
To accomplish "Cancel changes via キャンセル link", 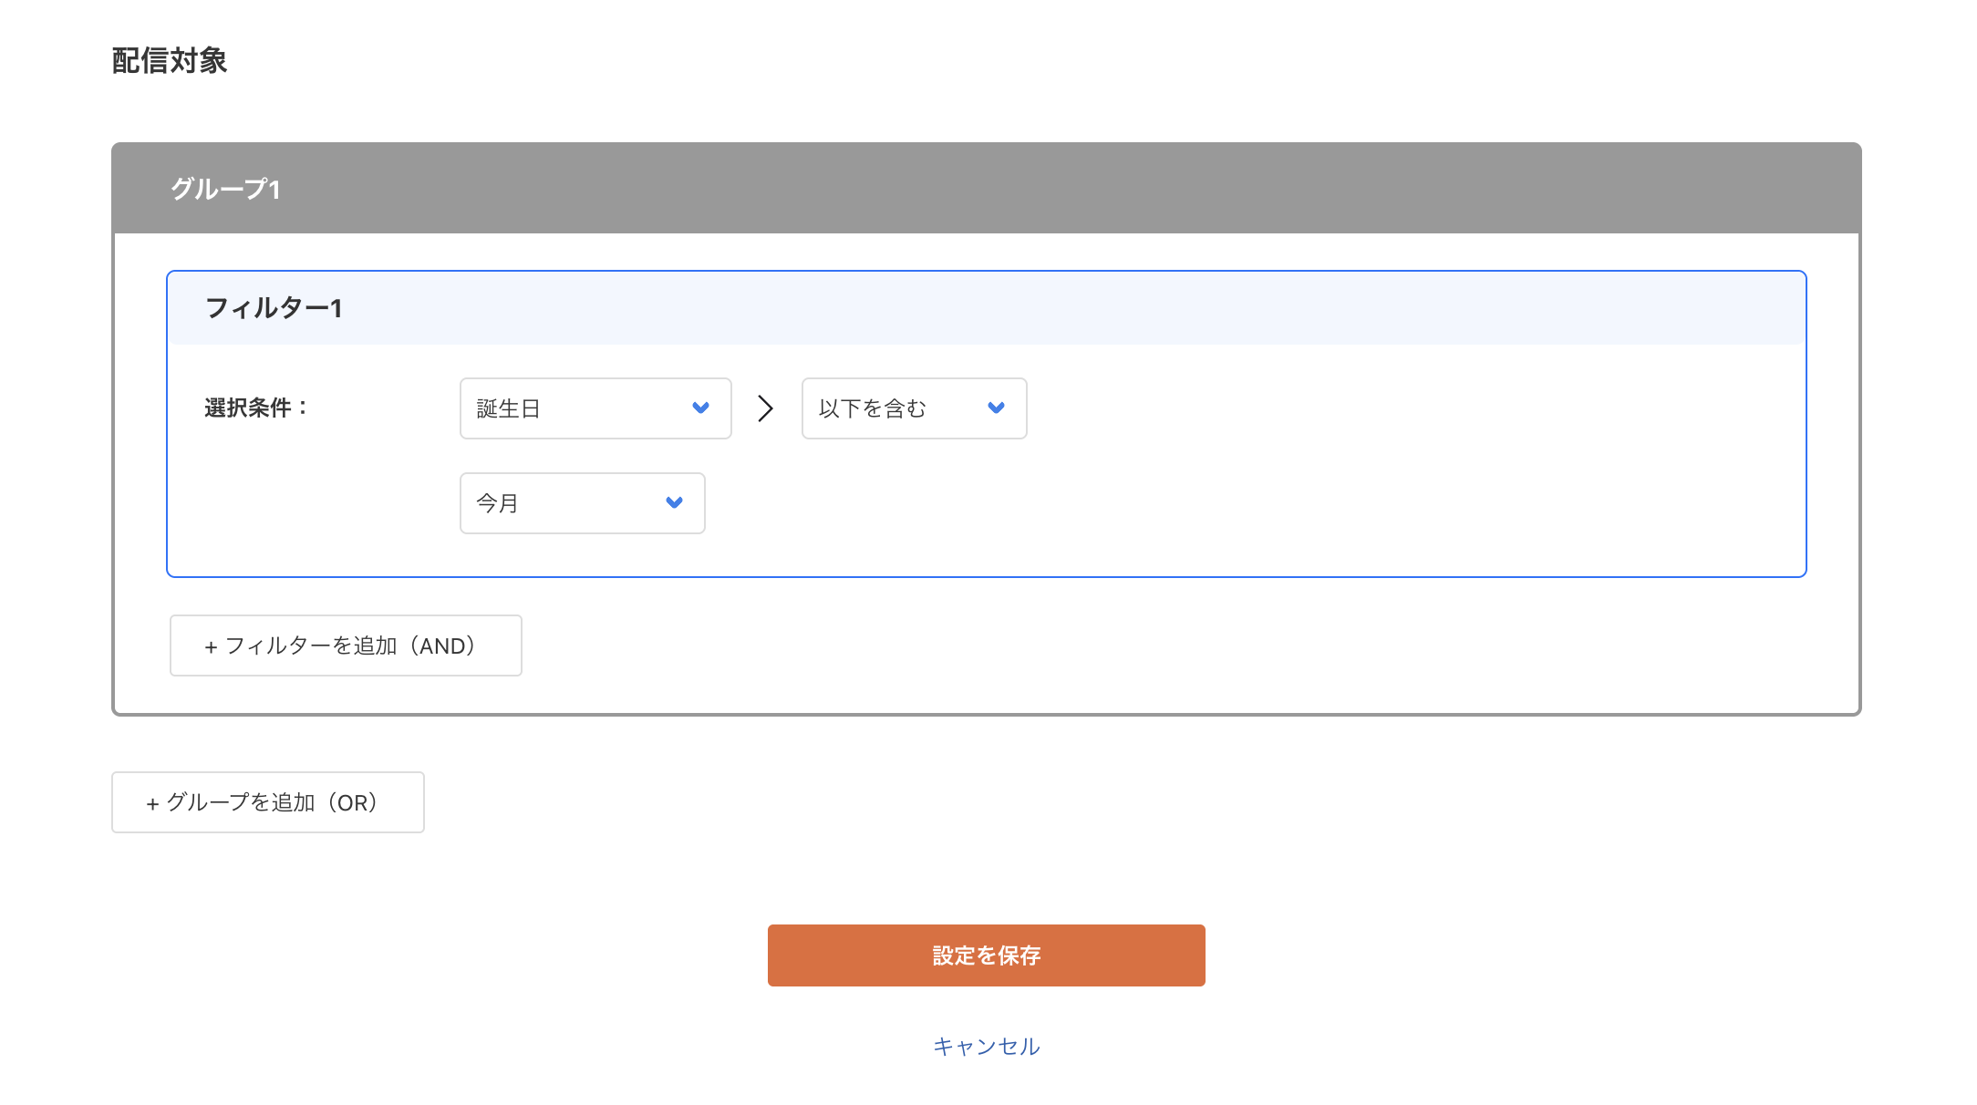I will pyautogui.click(x=986, y=1047).
